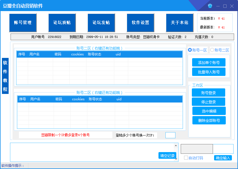Click the 充值次数: 0 text
The height and width of the screenshot is (169, 238).
[x=204, y=37]
